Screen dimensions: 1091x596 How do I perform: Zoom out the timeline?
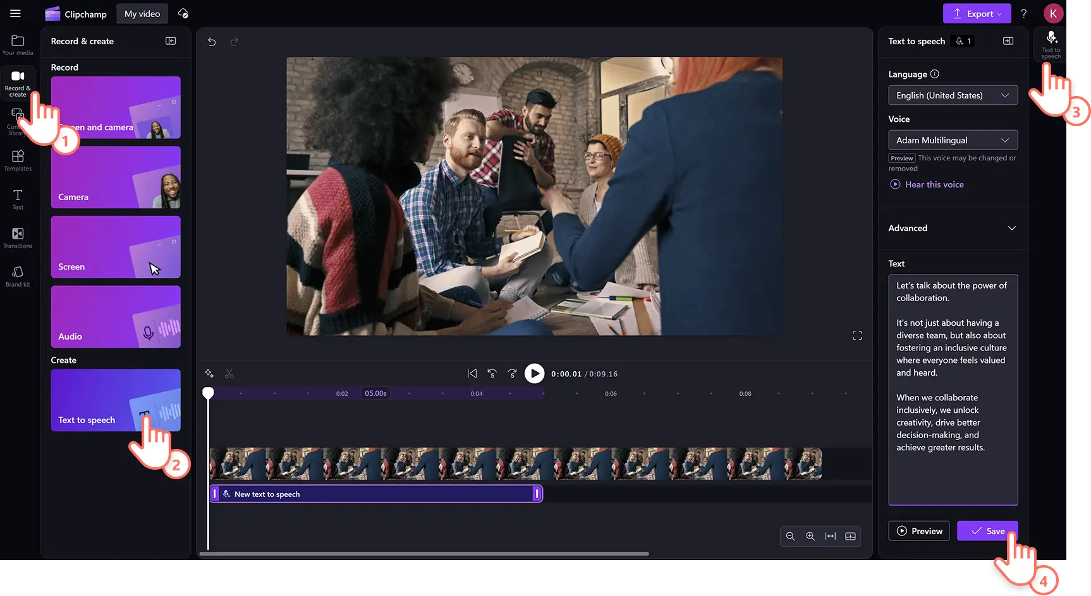coord(790,536)
